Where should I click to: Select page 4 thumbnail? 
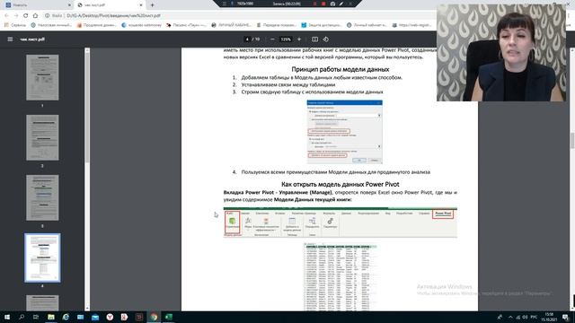[x=42, y=258]
